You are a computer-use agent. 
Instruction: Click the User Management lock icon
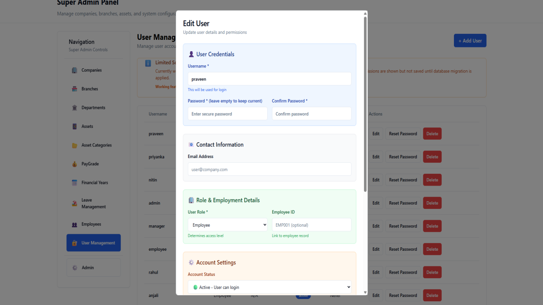click(x=75, y=243)
